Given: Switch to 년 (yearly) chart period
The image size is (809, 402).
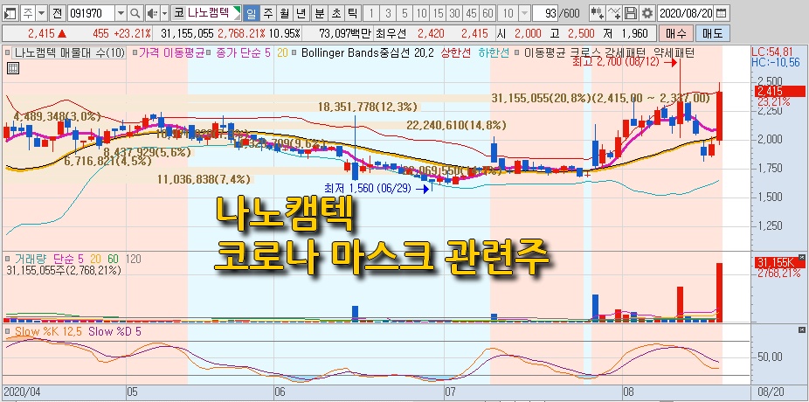Looking at the screenshot, I should 301,13.
